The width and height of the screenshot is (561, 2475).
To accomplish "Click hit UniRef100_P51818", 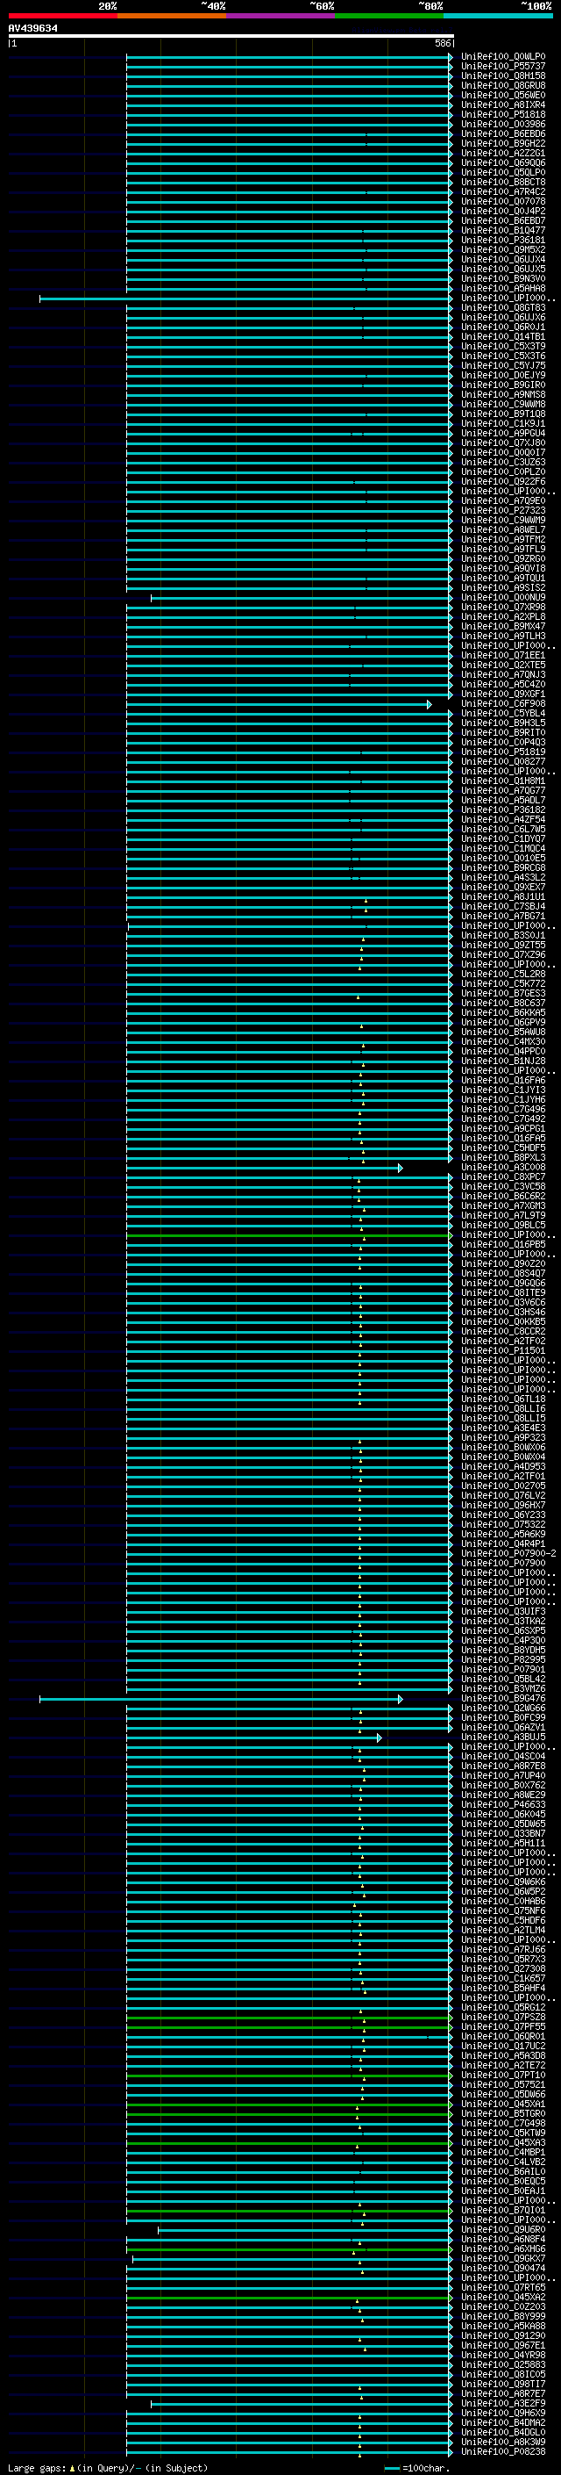I will pos(502,114).
